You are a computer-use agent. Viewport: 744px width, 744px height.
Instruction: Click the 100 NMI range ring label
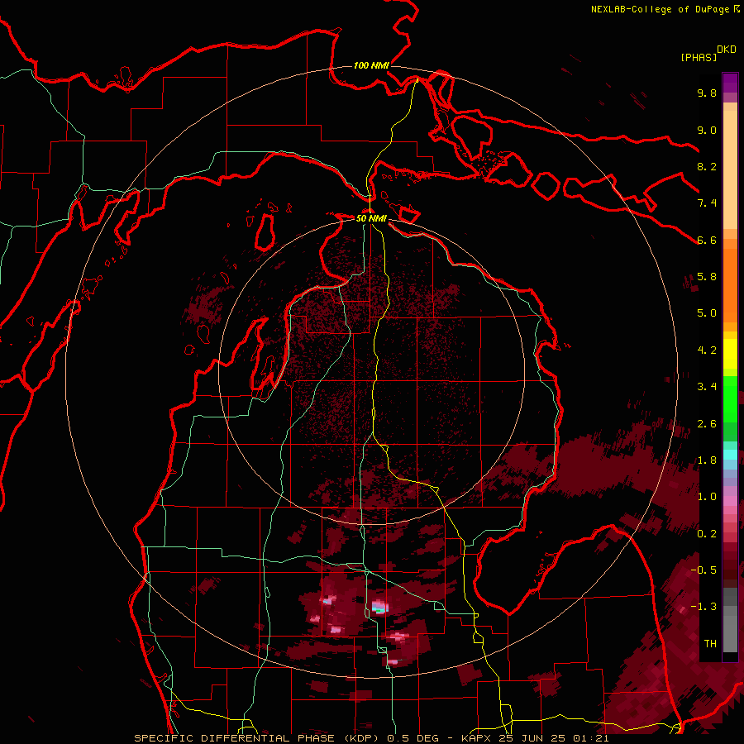pos(371,65)
